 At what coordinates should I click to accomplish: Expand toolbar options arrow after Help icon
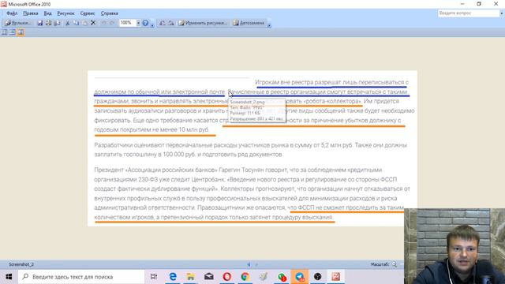[x=152, y=24]
